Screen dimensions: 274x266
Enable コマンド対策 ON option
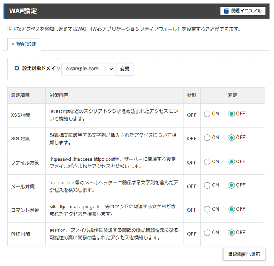coord(207,209)
